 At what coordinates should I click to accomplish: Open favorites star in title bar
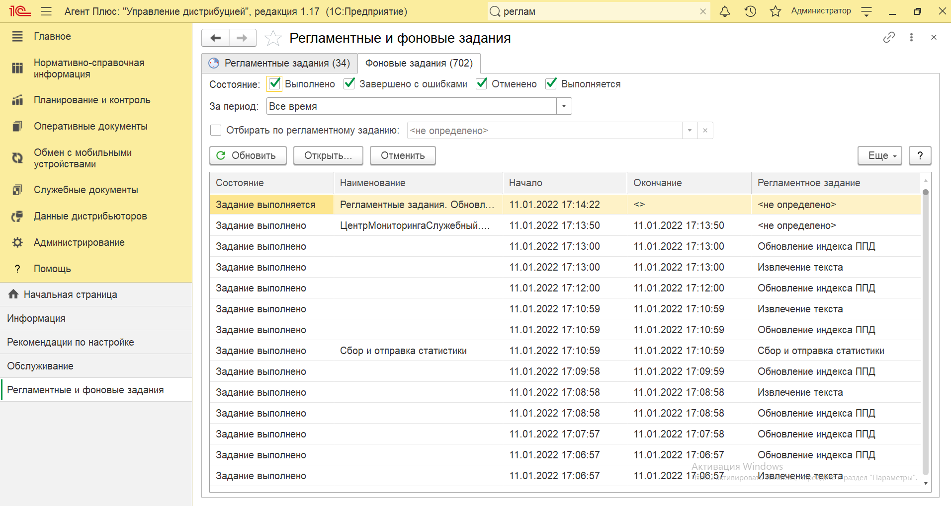(x=776, y=11)
